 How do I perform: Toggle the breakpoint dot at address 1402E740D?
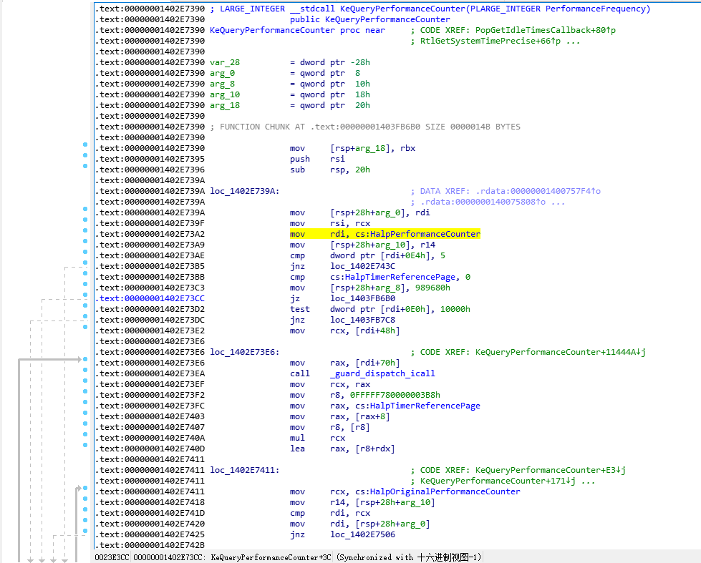(85, 445)
